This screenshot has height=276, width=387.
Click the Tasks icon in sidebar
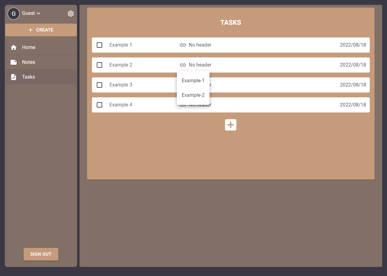13,77
